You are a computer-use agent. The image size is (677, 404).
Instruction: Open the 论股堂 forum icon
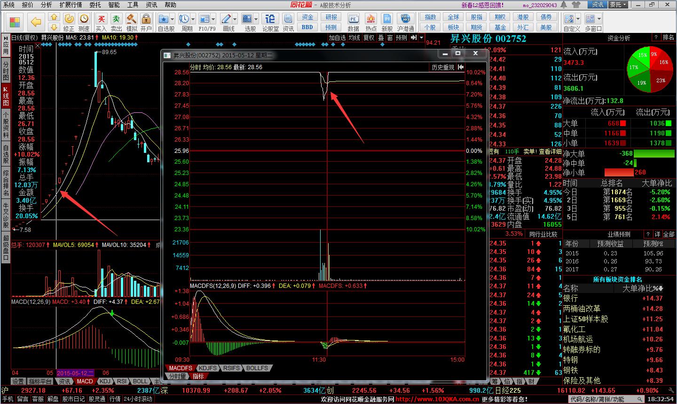coord(270,22)
